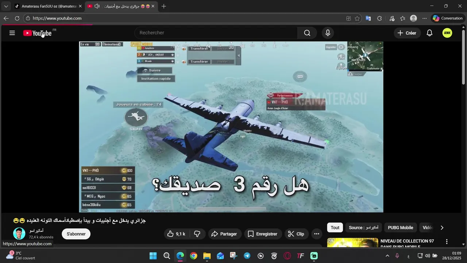The width and height of the screenshot is (467, 263).
Task: Open the GENIX account avatar menu
Action: pyautogui.click(x=447, y=33)
